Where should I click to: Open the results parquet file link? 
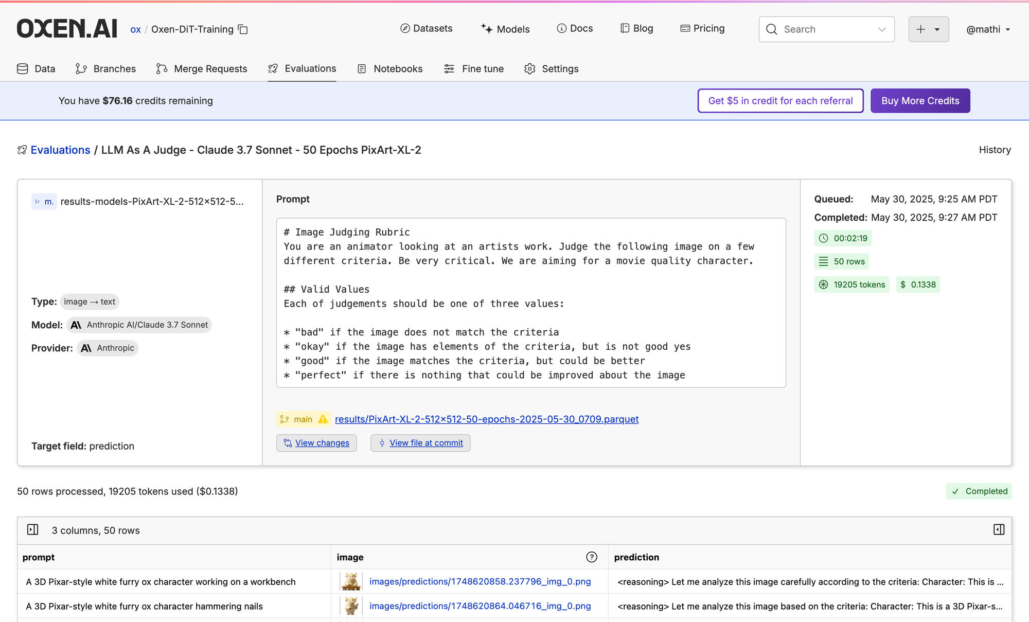click(486, 419)
